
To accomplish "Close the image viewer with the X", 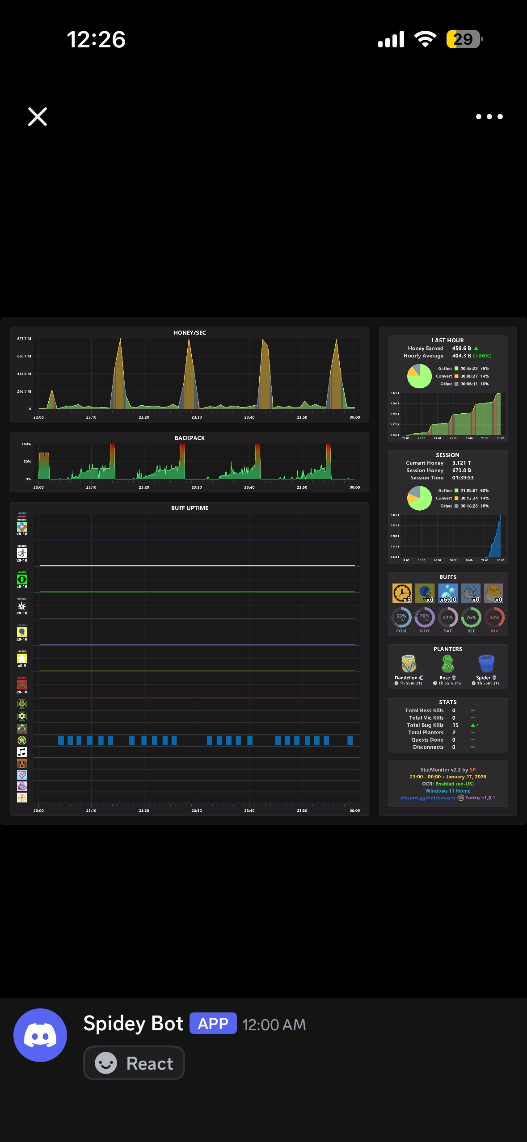I will pyautogui.click(x=38, y=117).
